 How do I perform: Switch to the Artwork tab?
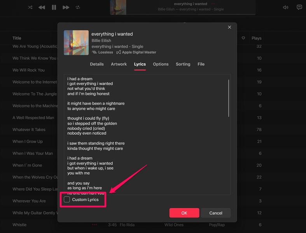click(119, 64)
